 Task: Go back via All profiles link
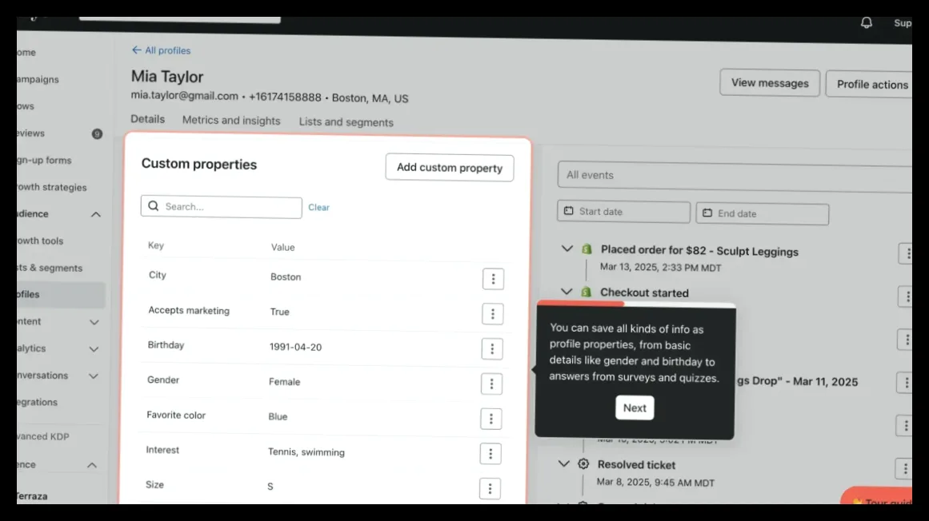168,51
